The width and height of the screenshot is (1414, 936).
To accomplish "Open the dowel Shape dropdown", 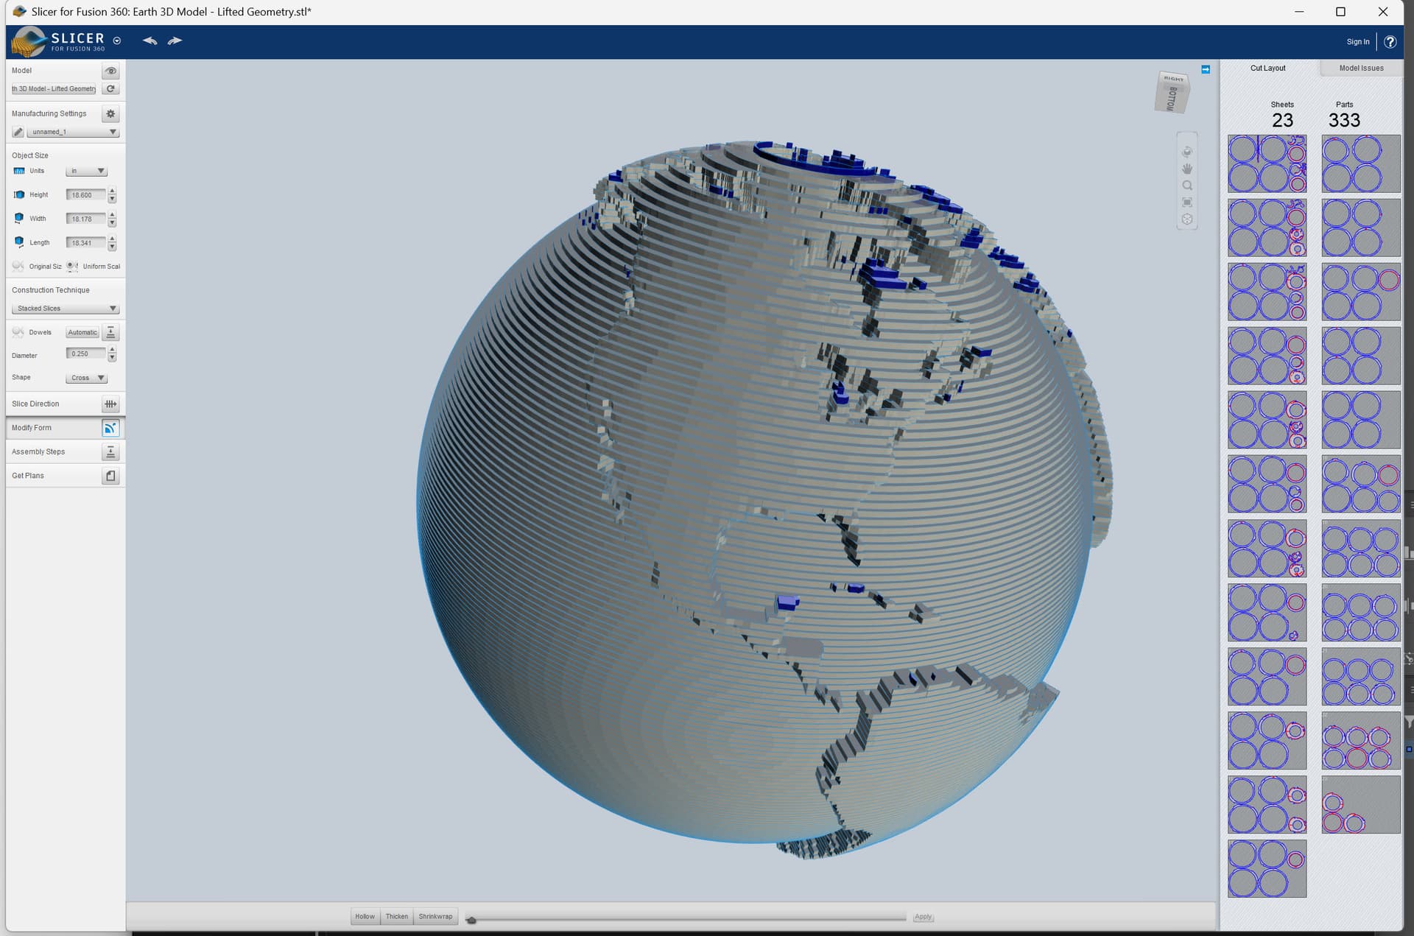I will (x=86, y=378).
